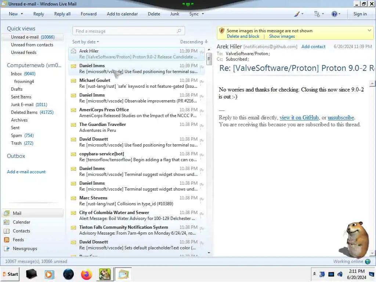The image size is (376, 282).
Task: Click the reading pane scroll up arrow
Action: tap(372, 84)
